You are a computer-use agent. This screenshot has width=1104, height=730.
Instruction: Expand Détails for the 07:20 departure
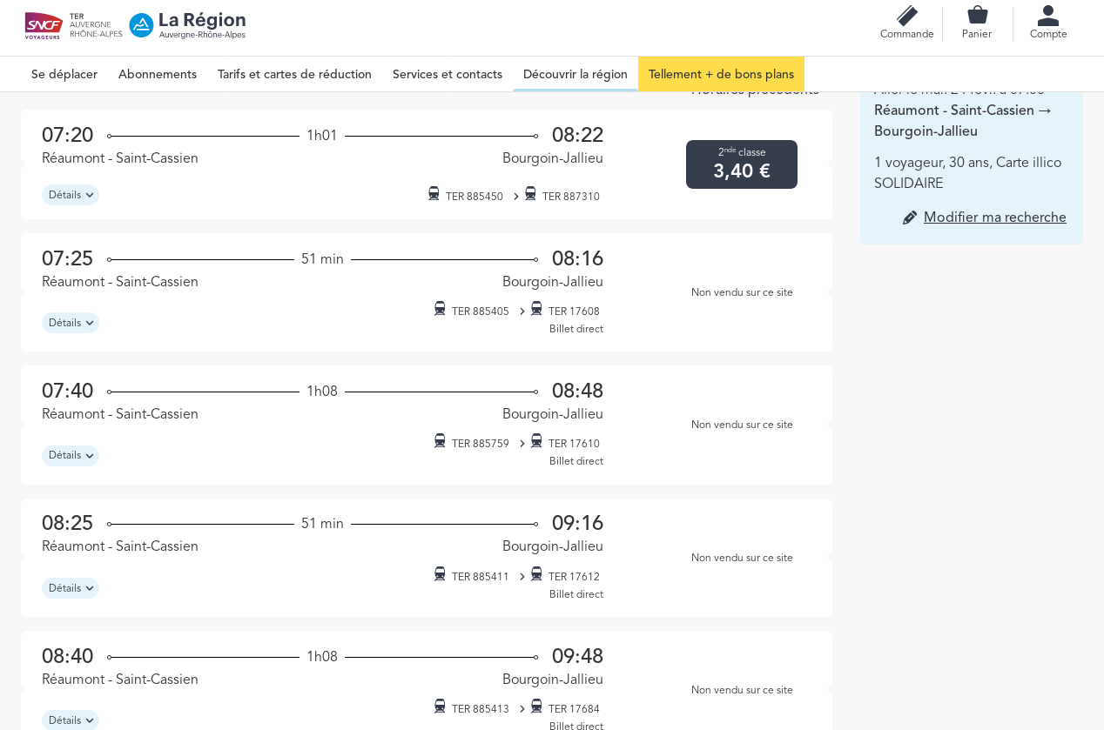click(70, 195)
